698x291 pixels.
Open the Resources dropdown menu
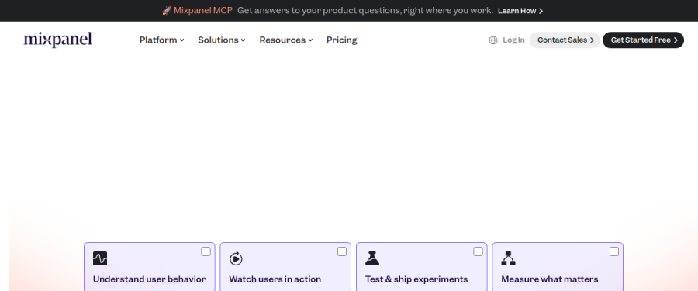coord(286,40)
